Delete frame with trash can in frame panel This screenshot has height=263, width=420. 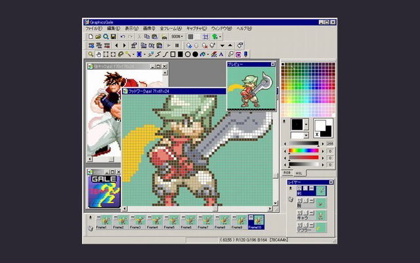click(x=91, y=228)
